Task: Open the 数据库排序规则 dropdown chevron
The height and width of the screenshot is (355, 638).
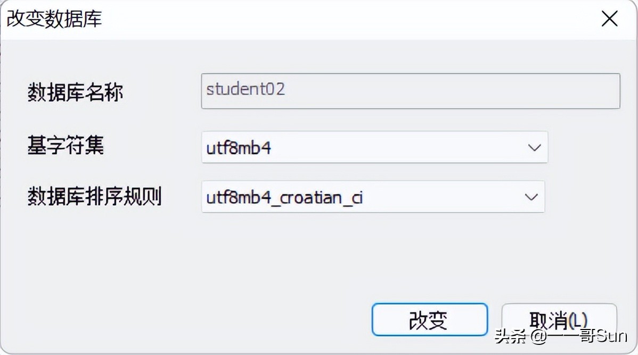Action: click(x=531, y=197)
